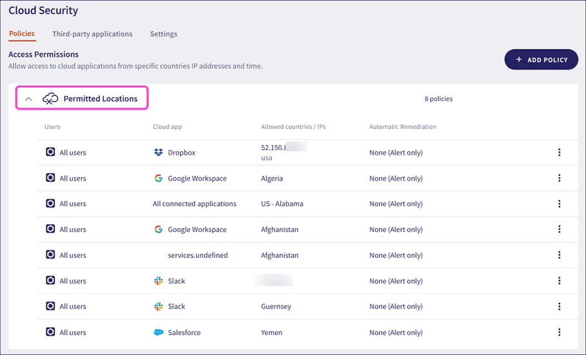Open kebab menu for services.undefined row
Viewport: 586px width, 355px height.
pyautogui.click(x=559, y=255)
